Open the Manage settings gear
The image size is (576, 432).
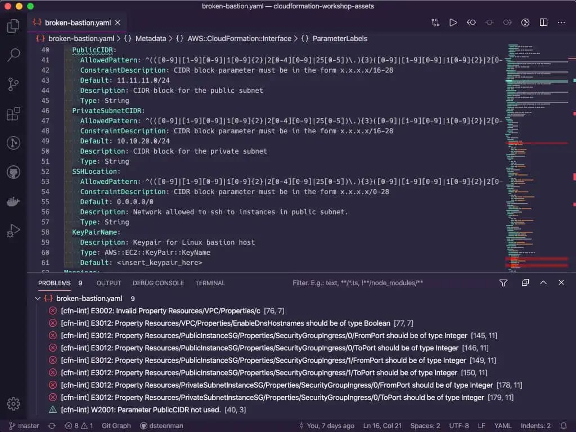coord(13,403)
